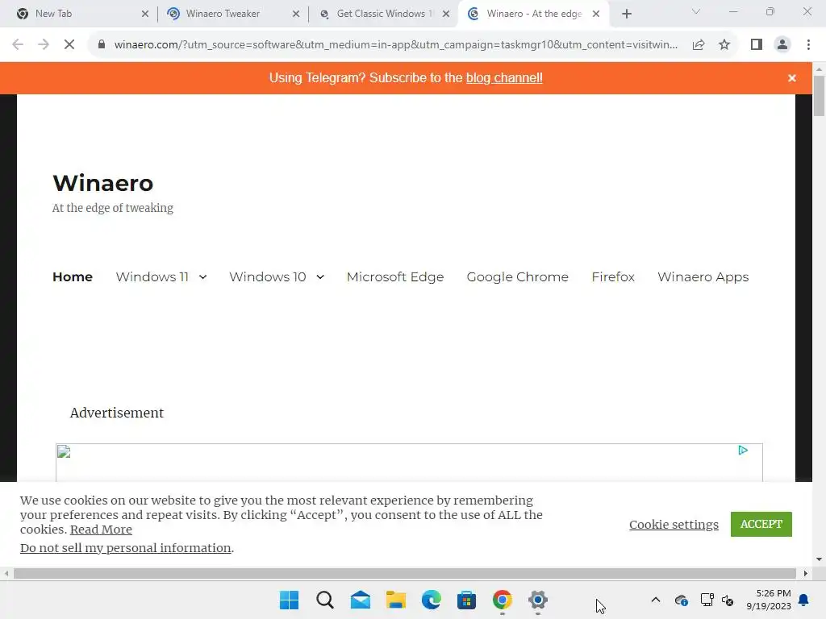The height and width of the screenshot is (619, 826).
Task: Open the tab search chevron
Action: (x=696, y=11)
